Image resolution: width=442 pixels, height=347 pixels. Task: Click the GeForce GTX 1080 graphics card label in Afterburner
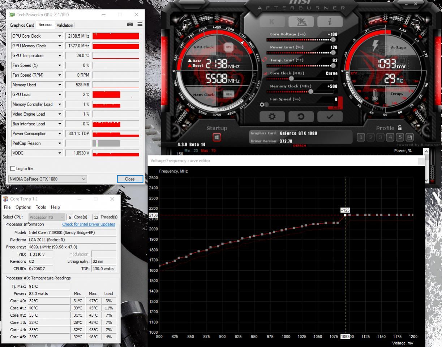pyautogui.click(x=298, y=133)
